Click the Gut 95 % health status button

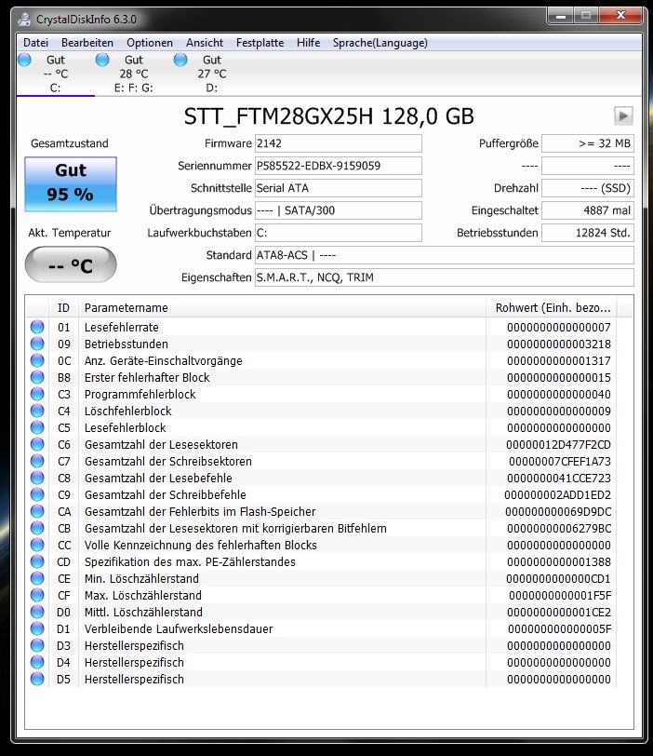click(71, 183)
